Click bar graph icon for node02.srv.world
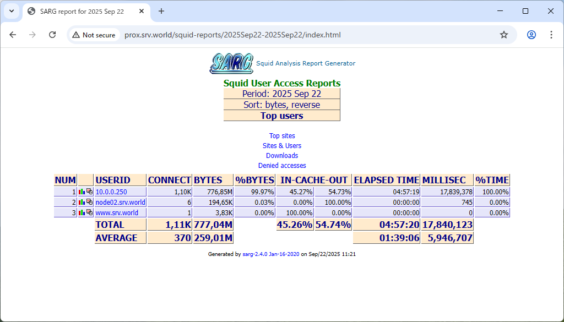564x322 pixels. (82, 202)
